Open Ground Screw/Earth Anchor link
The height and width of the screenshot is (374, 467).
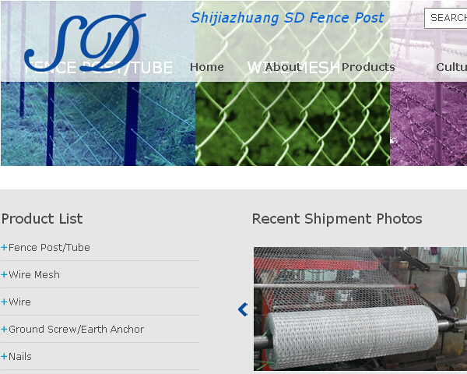(x=76, y=330)
